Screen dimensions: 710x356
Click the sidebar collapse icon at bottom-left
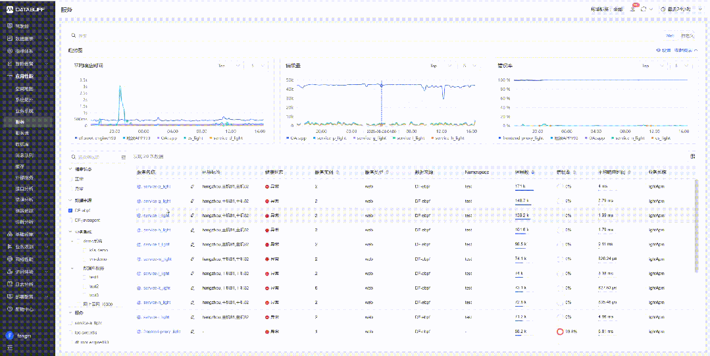[x=9, y=346]
